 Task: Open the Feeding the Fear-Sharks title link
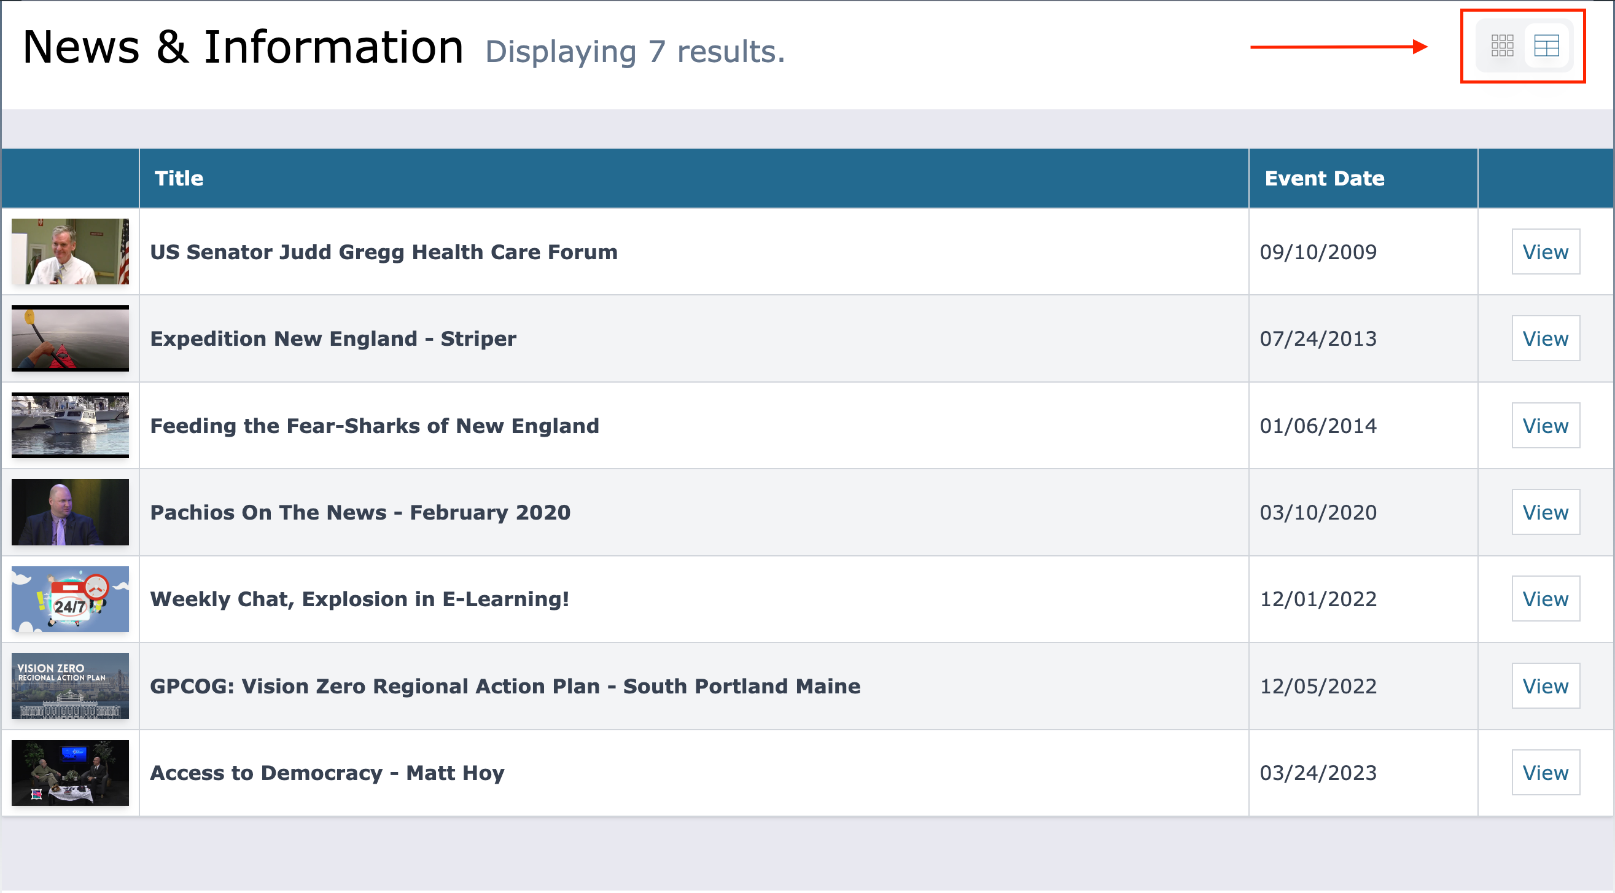375,426
